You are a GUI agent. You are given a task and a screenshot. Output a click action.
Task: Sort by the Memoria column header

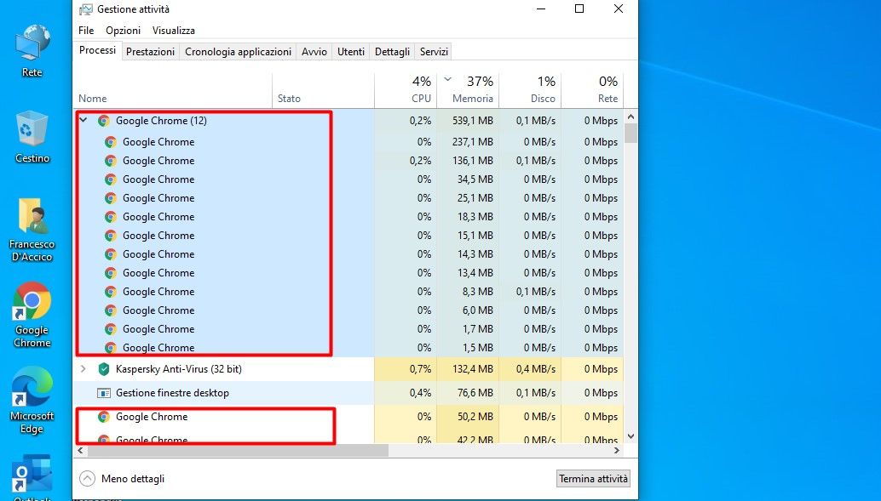[468, 90]
